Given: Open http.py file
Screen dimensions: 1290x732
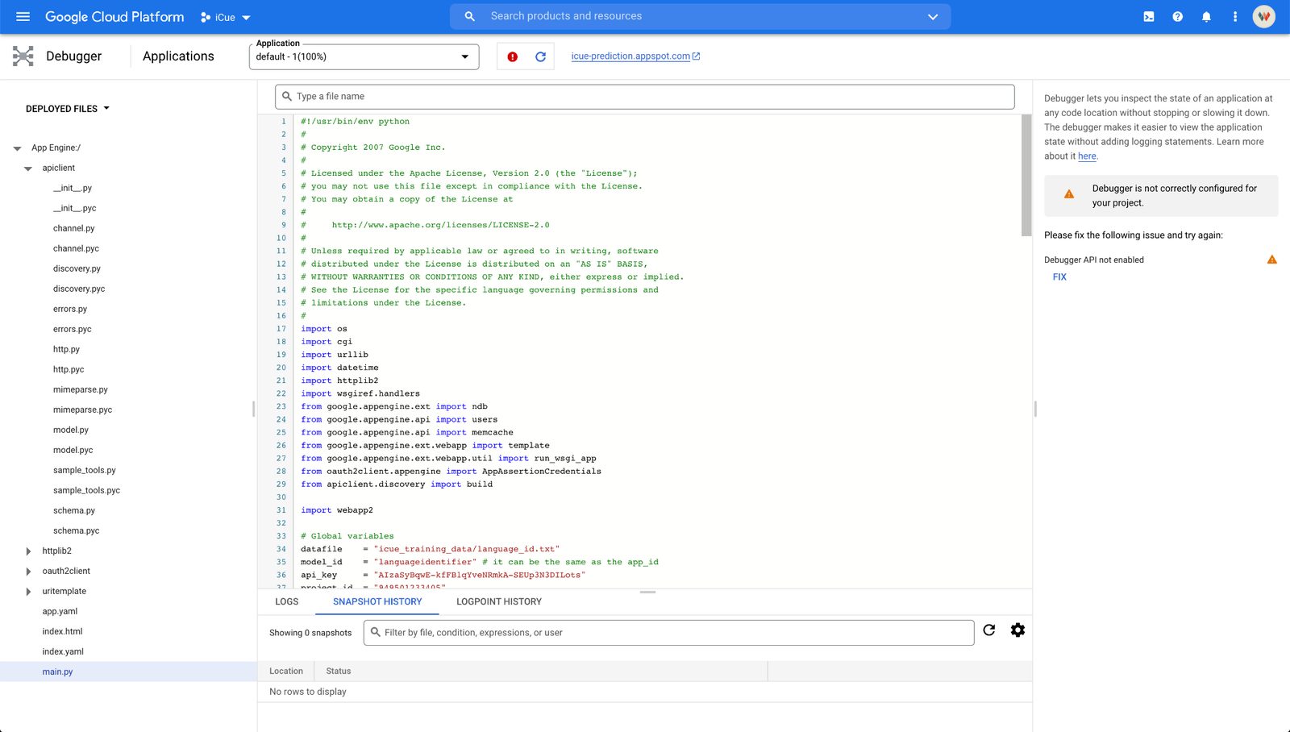Looking at the screenshot, I should (x=66, y=349).
